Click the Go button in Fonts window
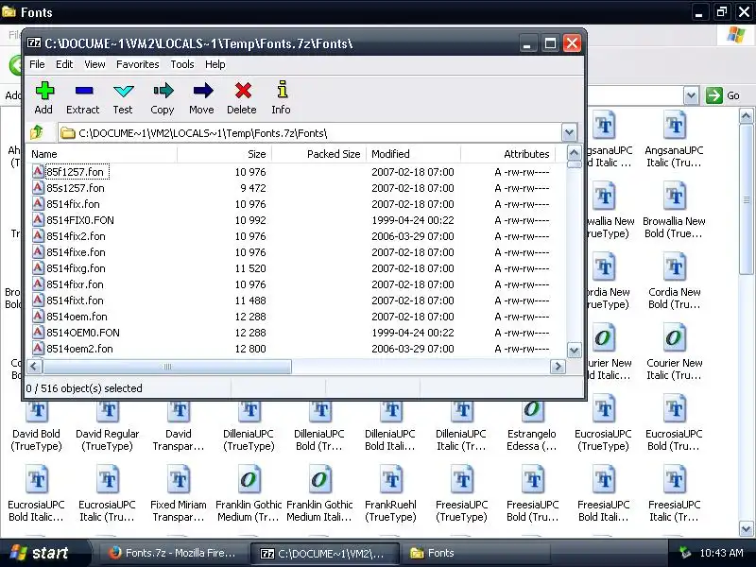The height and width of the screenshot is (567, 756). tap(723, 95)
